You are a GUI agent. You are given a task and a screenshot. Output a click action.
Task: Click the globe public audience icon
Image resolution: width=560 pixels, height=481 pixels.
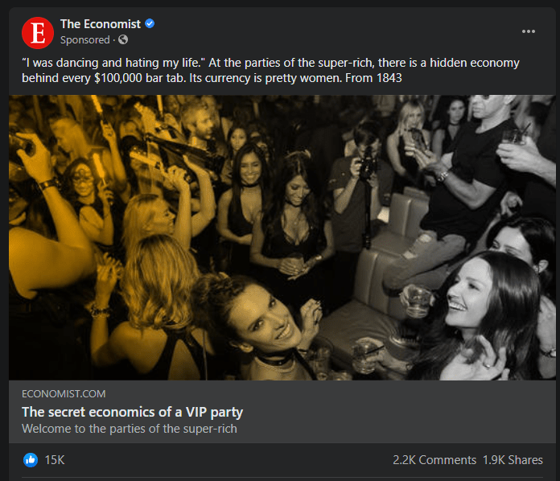click(x=123, y=39)
